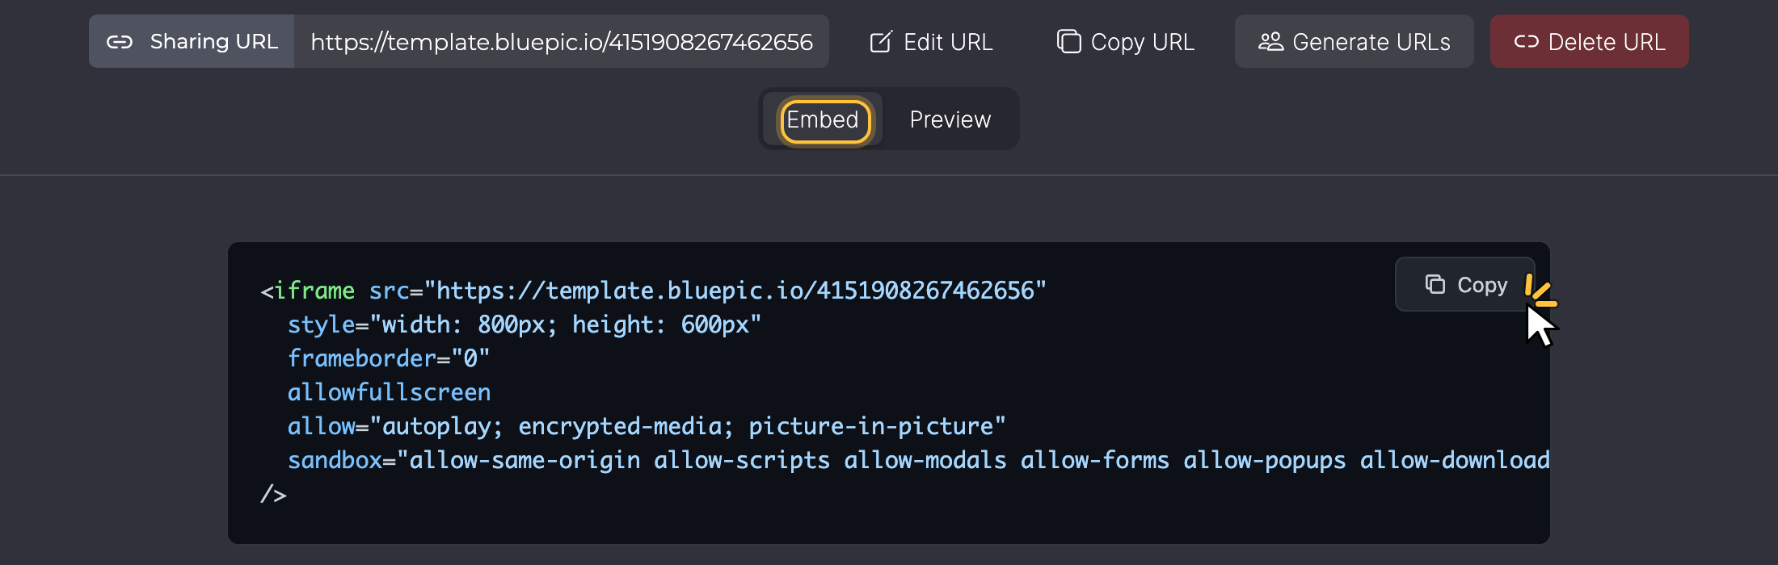1778x565 pixels.
Task: Click Generate URLs button
Action: 1354,41
